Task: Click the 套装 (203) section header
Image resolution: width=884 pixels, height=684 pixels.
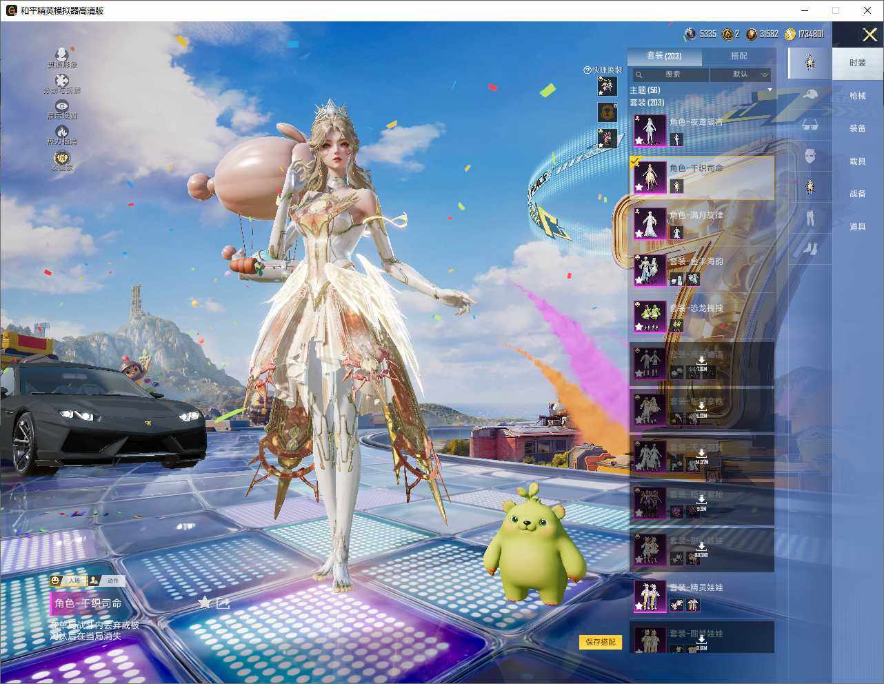Action: click(x=647, y=103)
